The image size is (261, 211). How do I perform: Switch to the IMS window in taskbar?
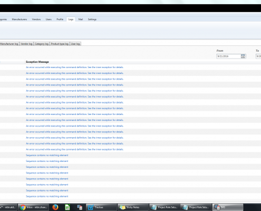click(x=228, y=207)
